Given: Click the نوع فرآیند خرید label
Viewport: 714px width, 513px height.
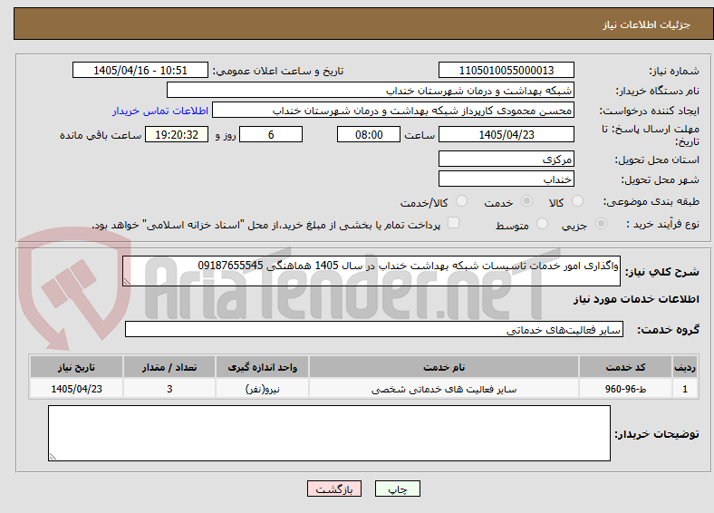Looking at the screenshot, I should 662,224.
